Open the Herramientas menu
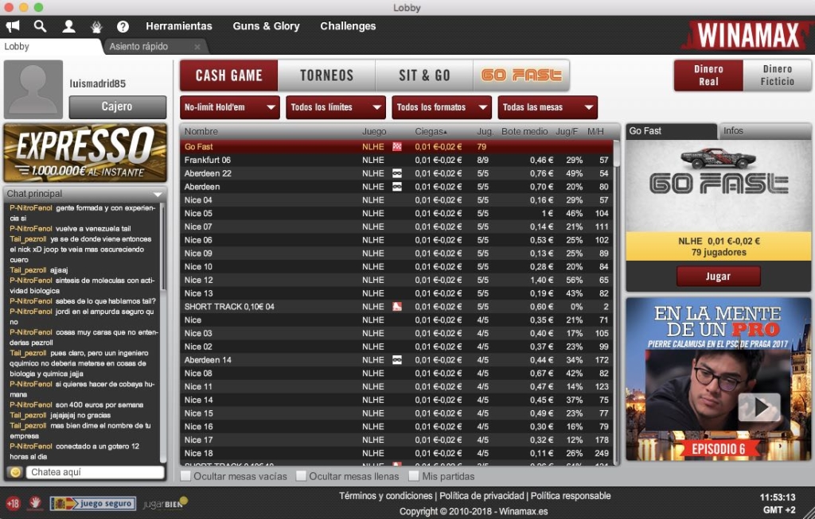Viewport: 815px width, 519px height. click(x=179, y=26)
